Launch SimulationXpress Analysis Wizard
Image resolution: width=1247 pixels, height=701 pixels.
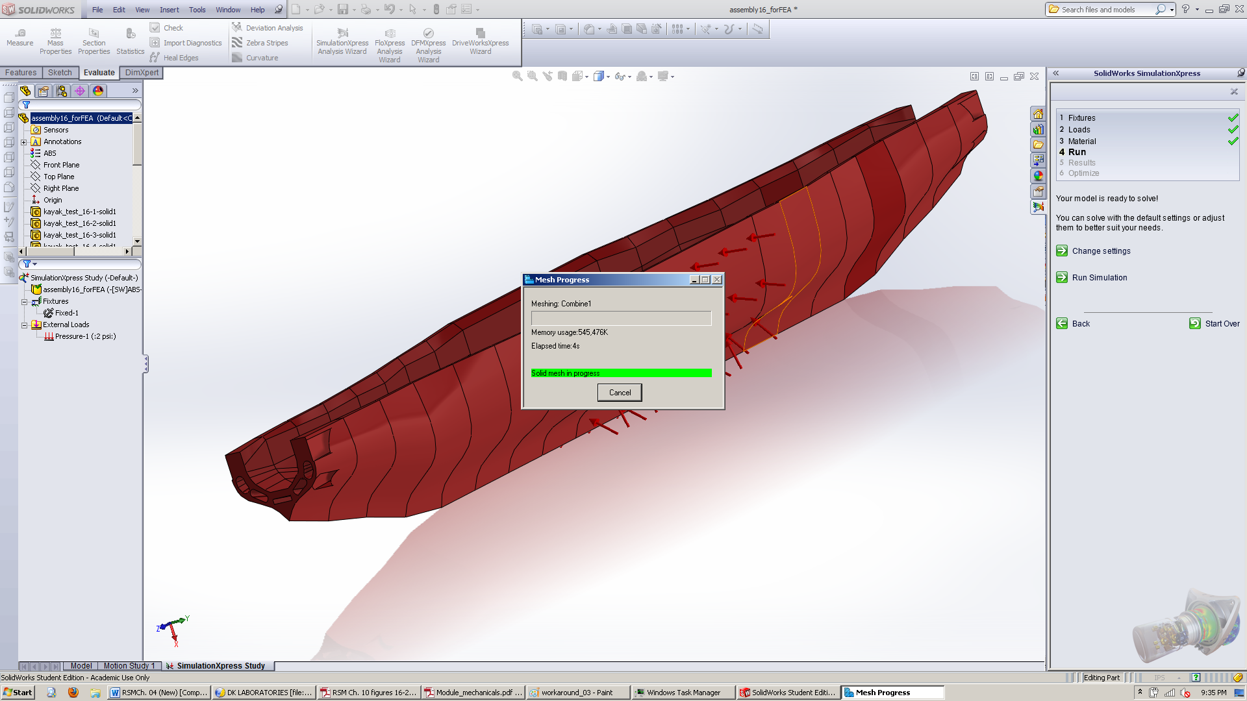342,42
